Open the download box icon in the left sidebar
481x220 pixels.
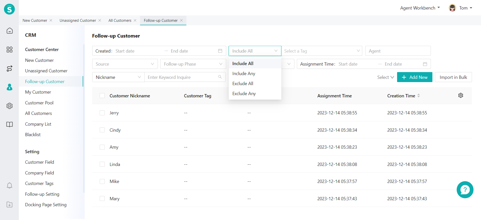[x=10, y=204]
